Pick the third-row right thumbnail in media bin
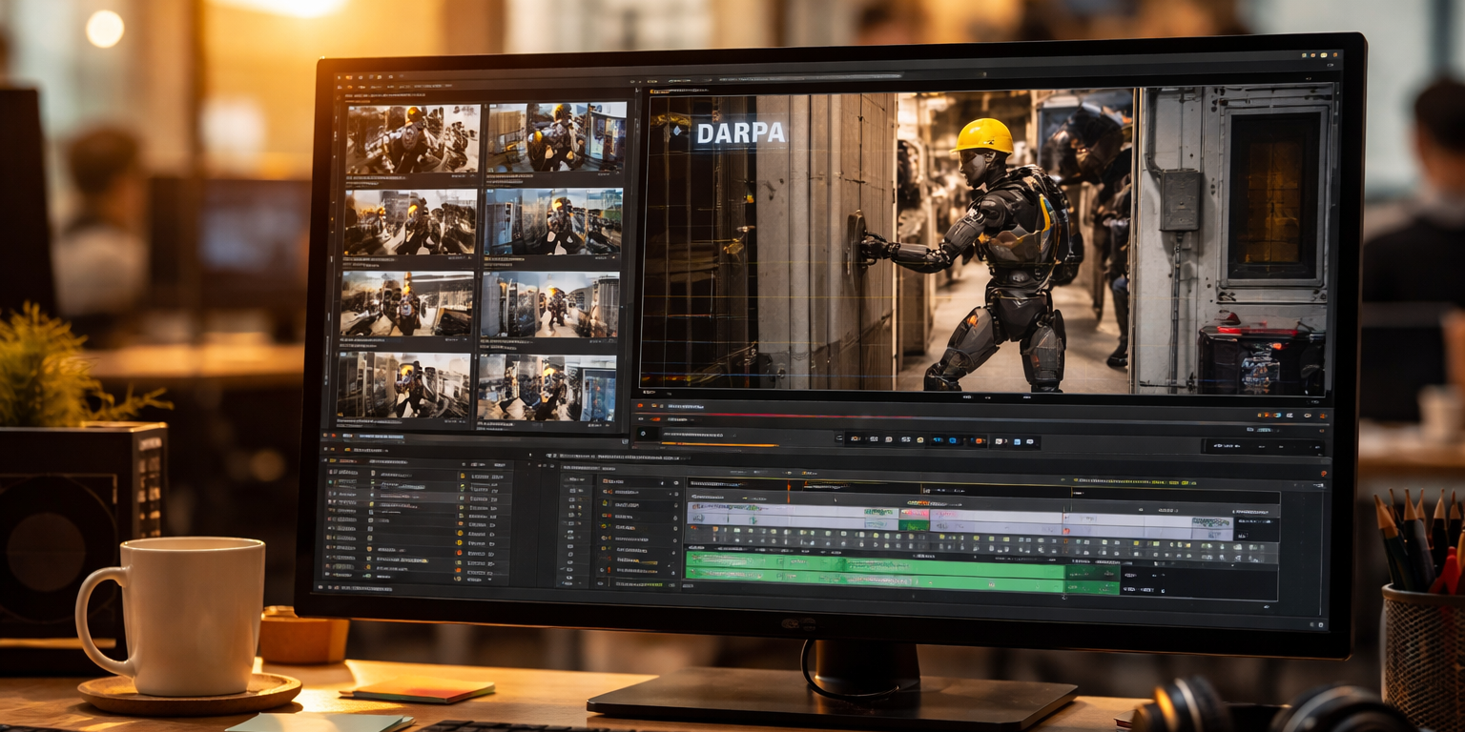Viewport: 1465px width, 732px height. point(549,304)
